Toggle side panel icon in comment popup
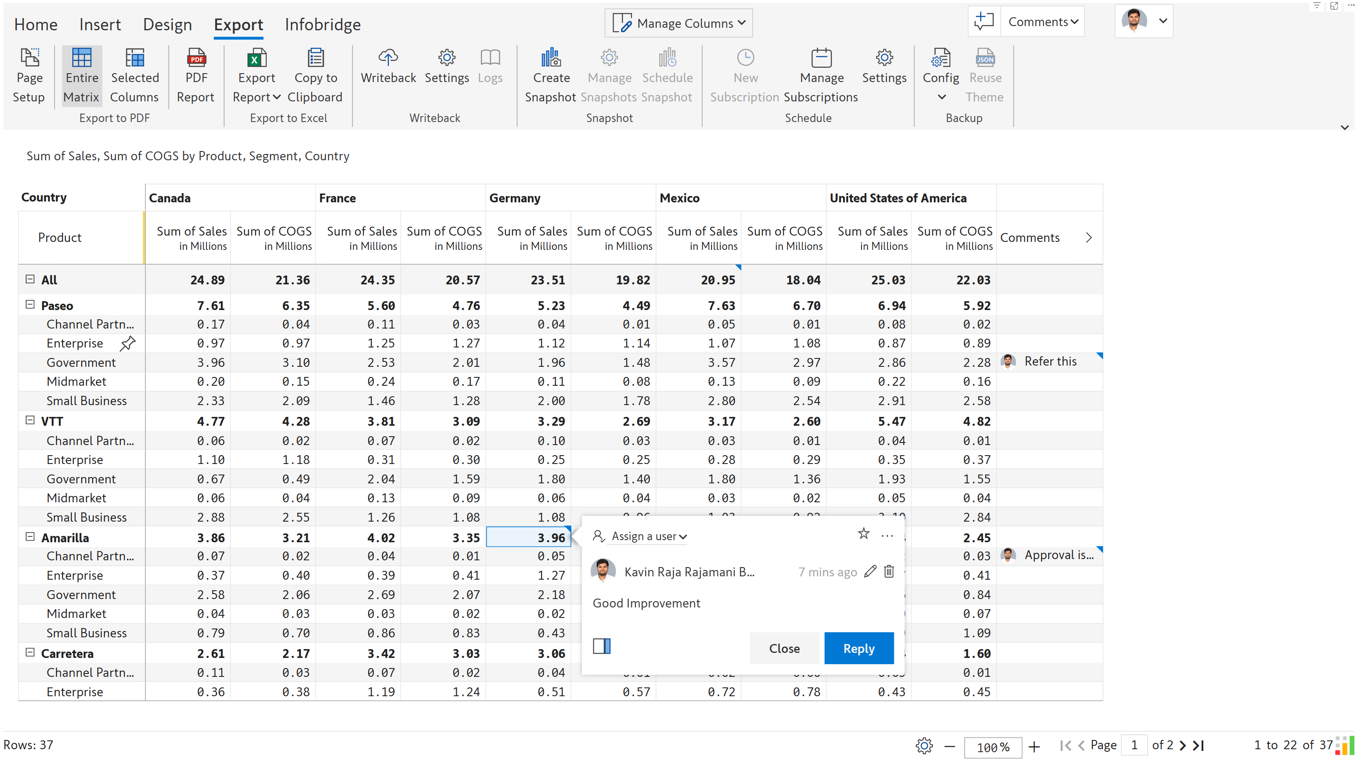Image resolution: width=1356 pixels, height=761 pixels. (x=601, y=646)
